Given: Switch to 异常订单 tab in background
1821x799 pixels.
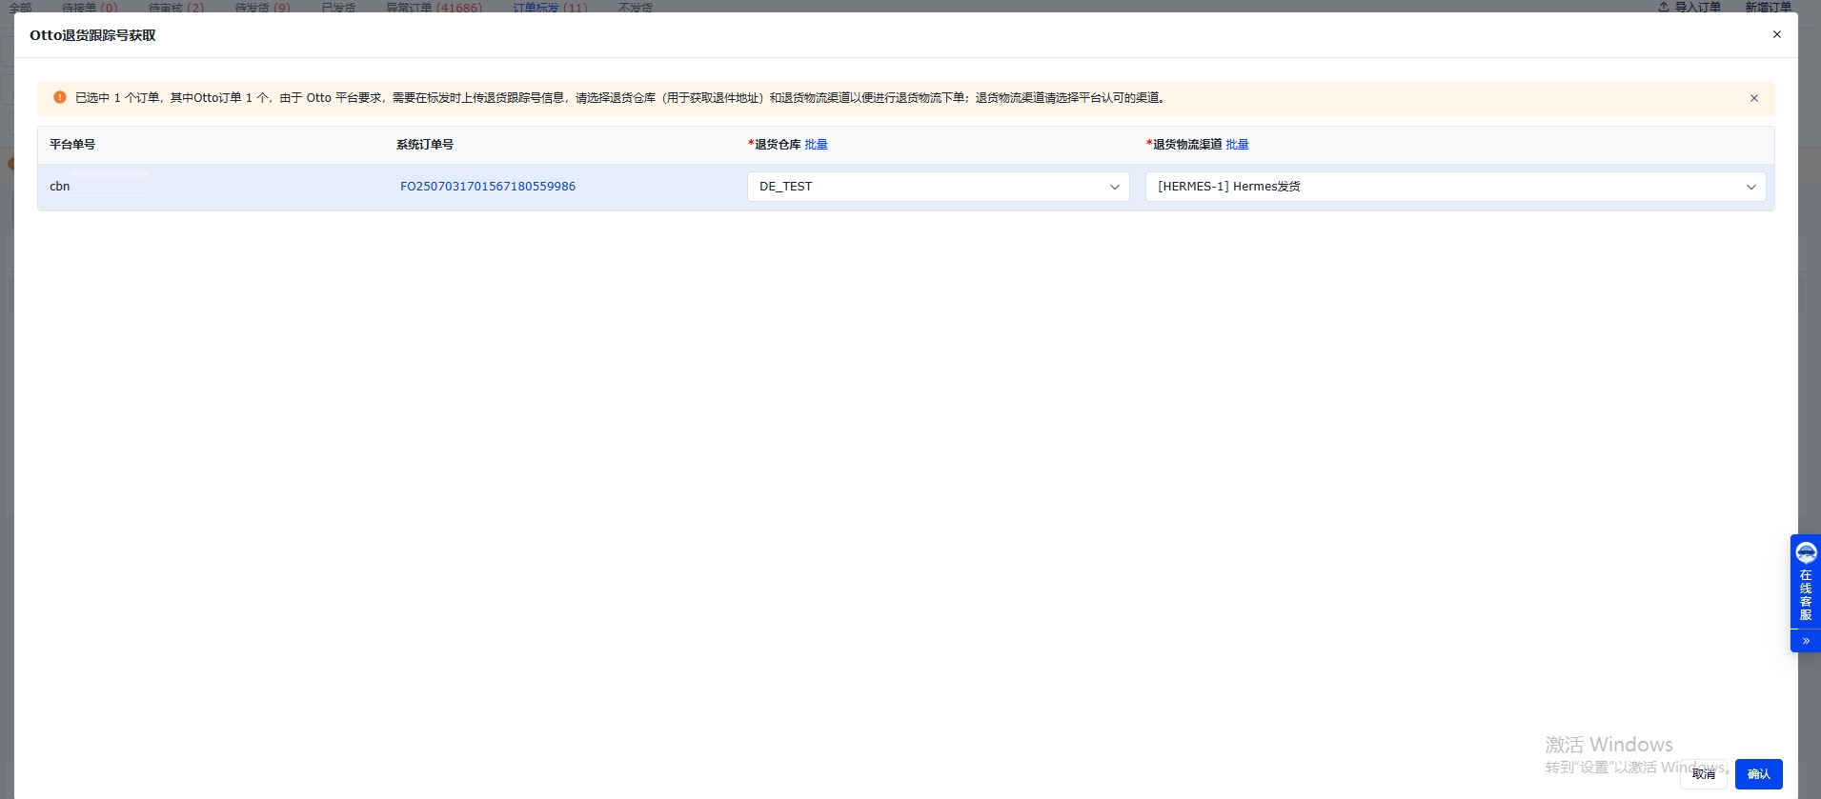Looking at the screenshot, I should pos(434,7).
